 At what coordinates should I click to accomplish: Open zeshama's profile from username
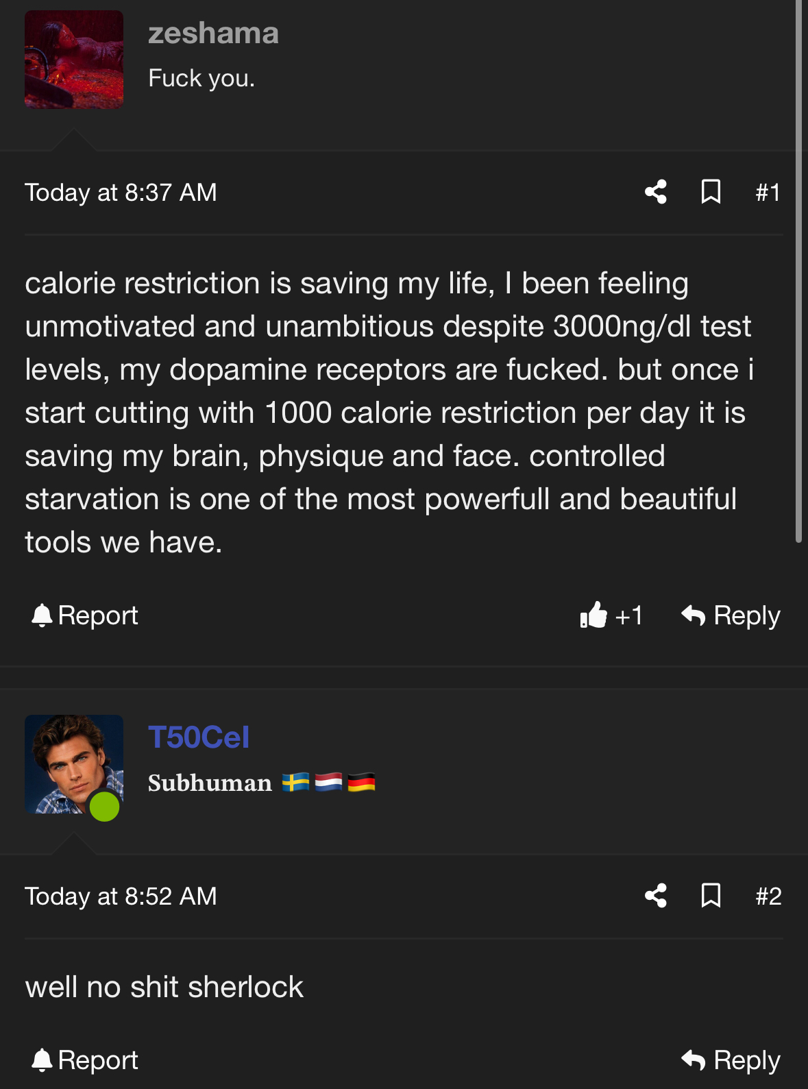[213, 33]
